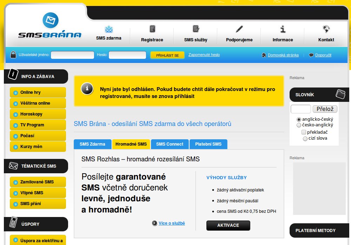The height and width of the screenshot is (245, 351).
Task: Open the SMS služby document icon
Action: [x=196, y=29]
